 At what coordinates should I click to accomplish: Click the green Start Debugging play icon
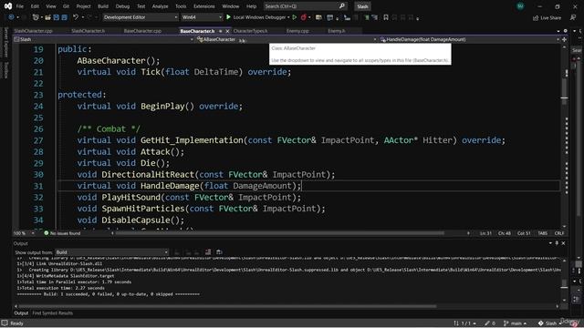(x=228, y=17)
